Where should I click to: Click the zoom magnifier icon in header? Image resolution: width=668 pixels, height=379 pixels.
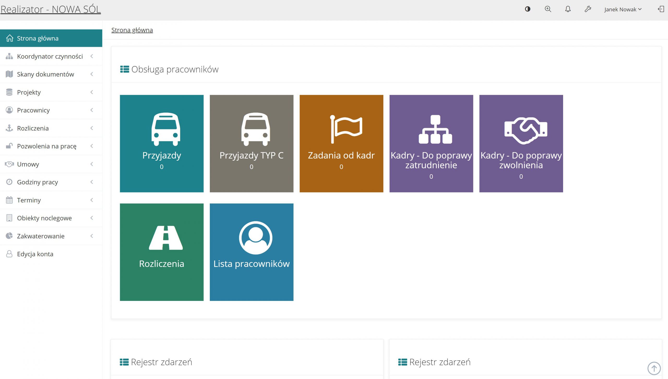548,9
